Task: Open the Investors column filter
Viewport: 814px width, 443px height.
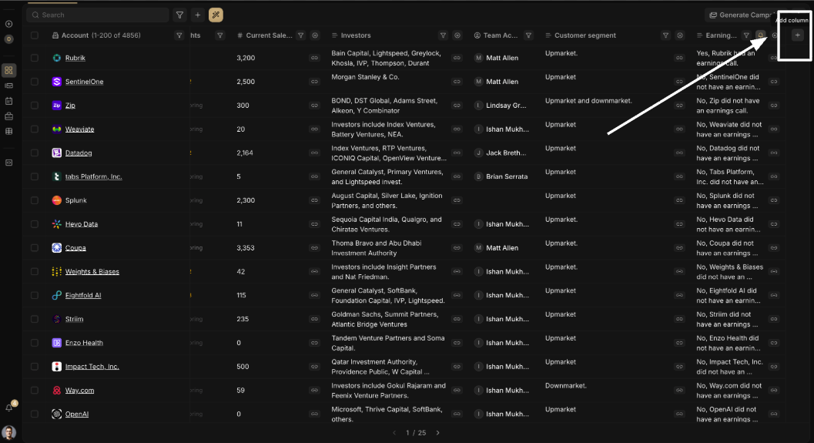Action: click(443, 35)
